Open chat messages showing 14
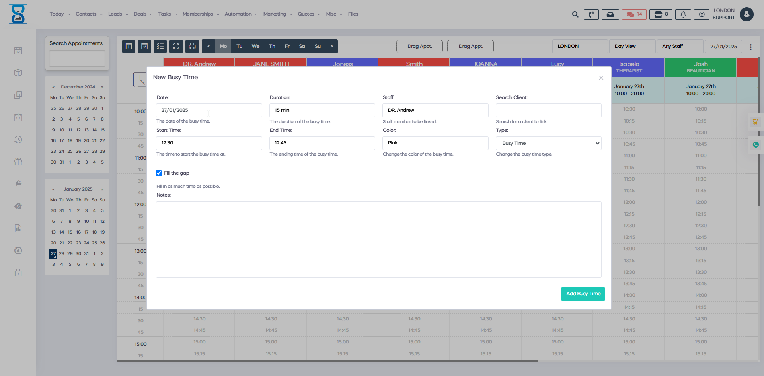The image size is (764, 376). [x=634, y=14]
